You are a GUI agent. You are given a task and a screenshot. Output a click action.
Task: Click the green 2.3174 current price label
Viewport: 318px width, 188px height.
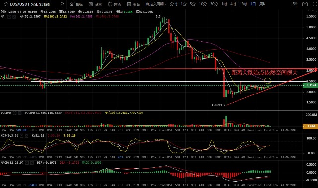[310, 85]
